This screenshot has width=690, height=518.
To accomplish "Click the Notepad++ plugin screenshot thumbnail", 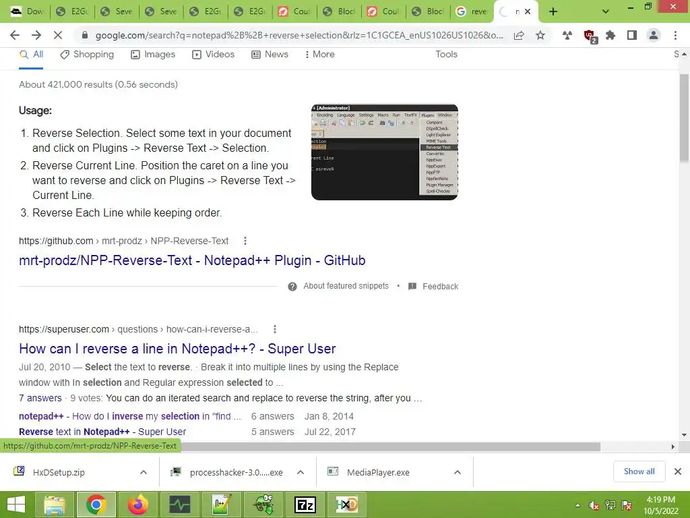I will 385,152.
